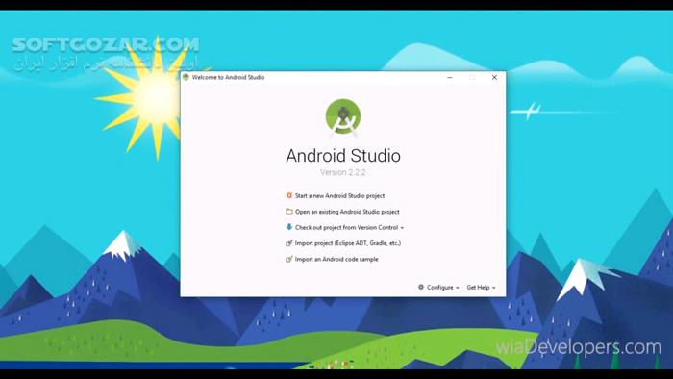Image resolution: width=673 pixels, height=379 pixels.
Task: Click the blue download arrow Version Control icon
Action: pos(289,227)
